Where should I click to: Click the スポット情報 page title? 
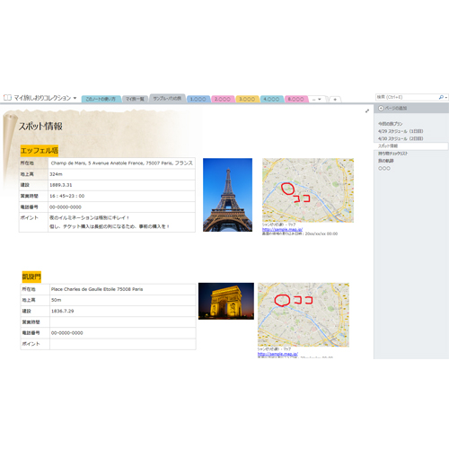pos(40,127)
